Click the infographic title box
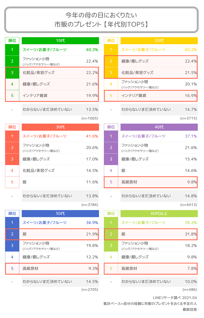The image size is (204, 318). pyautogui.click(x=101, y=20)
